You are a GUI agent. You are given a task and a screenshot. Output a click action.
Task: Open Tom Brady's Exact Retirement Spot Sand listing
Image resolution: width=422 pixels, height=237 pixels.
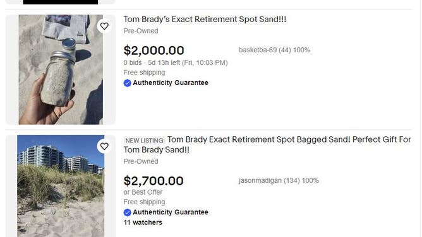[x=205, y=20]
